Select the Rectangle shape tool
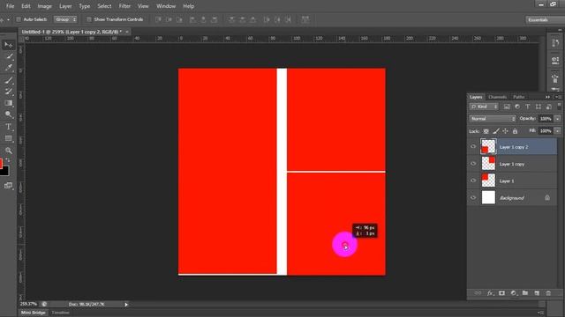Viewport: 565px width, 317px height. coord(8,139)
